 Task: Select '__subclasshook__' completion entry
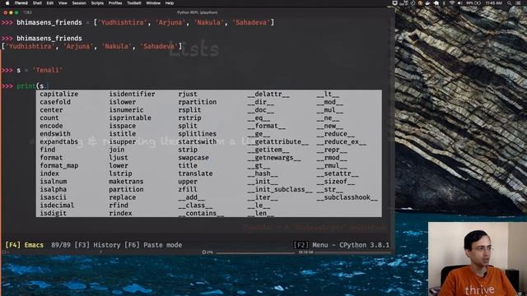pyautogui.click(x=347, y=197)
